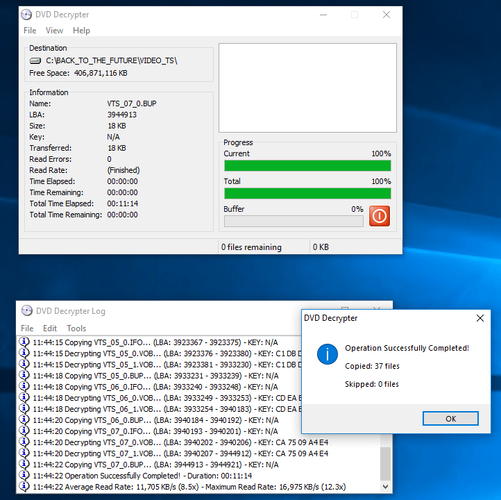Click info icon beside VTS_06_0.IFO log entry
The image size is (501, 500).
click(x=24, y=387)
